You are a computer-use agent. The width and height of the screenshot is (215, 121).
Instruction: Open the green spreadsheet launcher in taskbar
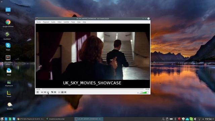tap(10, 119)
